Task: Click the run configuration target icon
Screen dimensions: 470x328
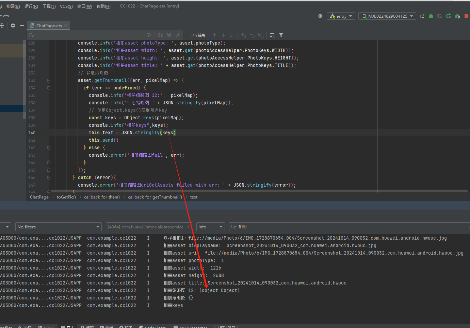Action: [320, 16]
